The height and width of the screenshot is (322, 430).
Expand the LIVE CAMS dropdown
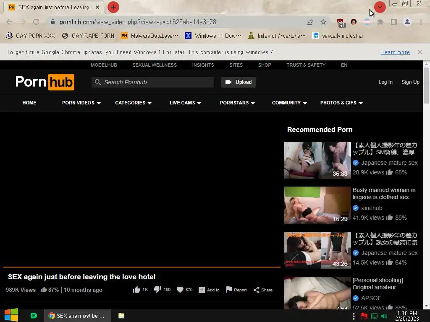[185, 103]
